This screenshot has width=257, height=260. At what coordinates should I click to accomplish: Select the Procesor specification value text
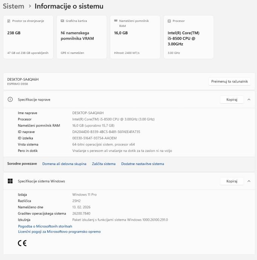click(x=113, y=119)
